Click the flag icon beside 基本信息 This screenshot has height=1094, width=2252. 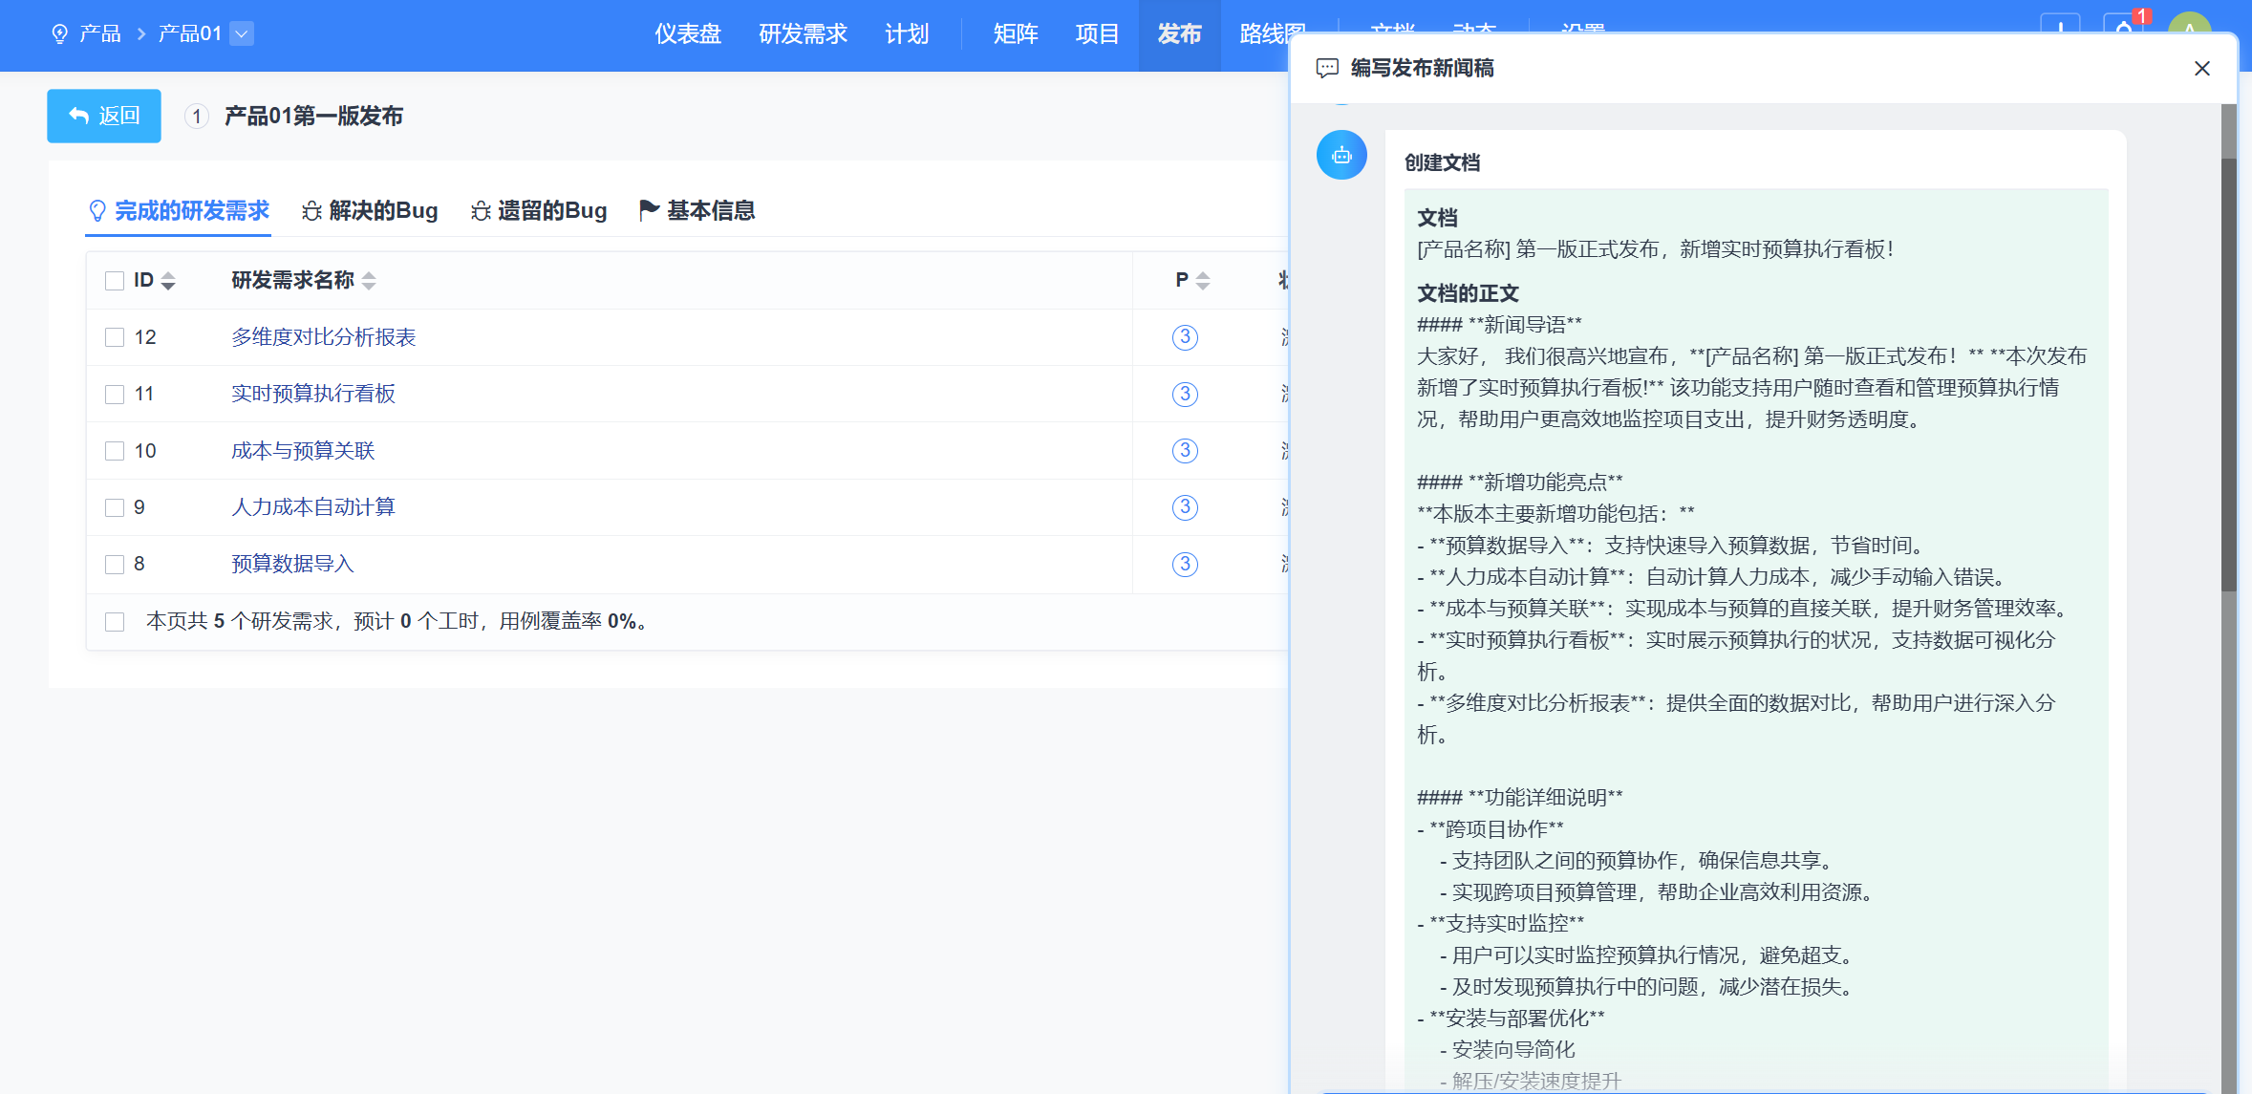649,210
